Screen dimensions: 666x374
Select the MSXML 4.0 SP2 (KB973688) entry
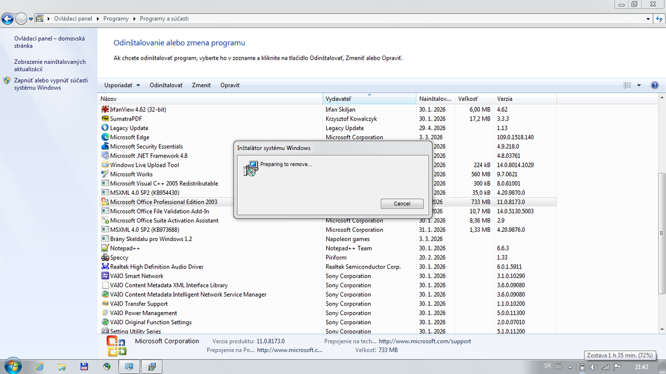pos(328,230)
